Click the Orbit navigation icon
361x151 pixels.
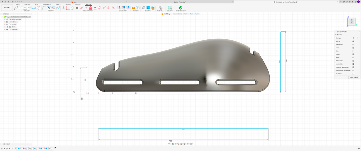(x=169, y=144)
